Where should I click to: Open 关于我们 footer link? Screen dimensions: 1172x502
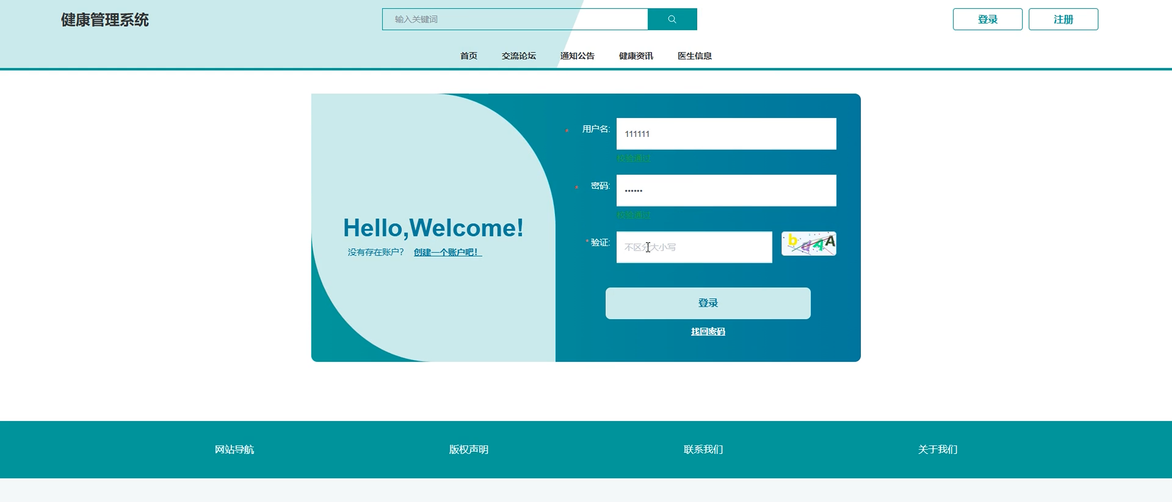coord(937,449)
